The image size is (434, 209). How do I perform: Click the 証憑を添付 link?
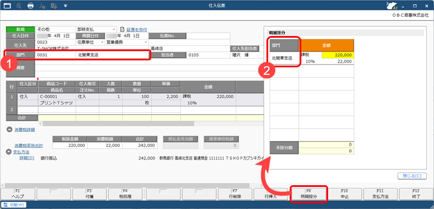coord(137,30)
